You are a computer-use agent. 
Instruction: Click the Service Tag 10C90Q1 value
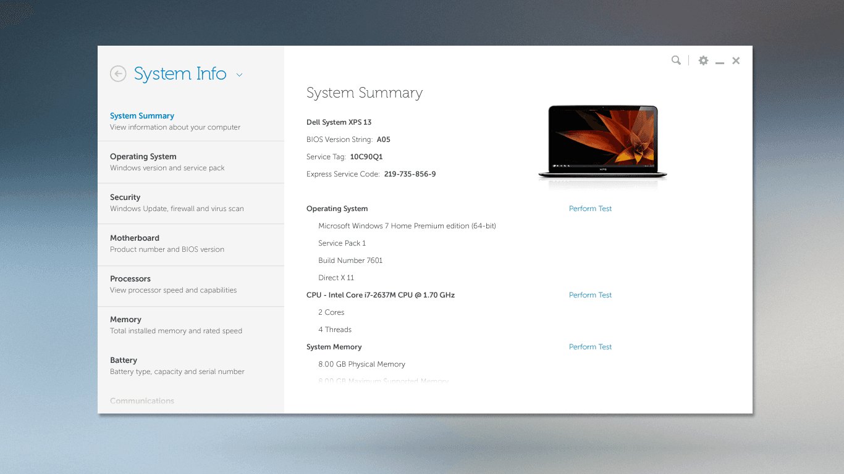(366, 157)
